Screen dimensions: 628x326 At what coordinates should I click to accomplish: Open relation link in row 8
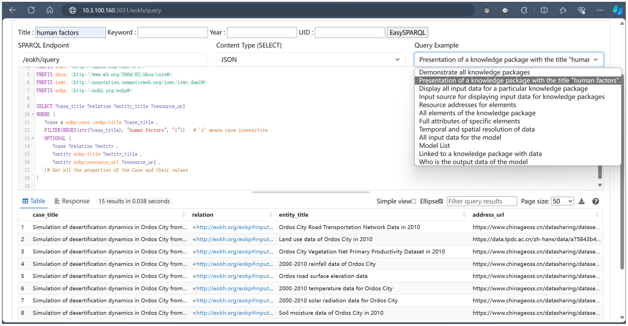(x=235, y=313)
